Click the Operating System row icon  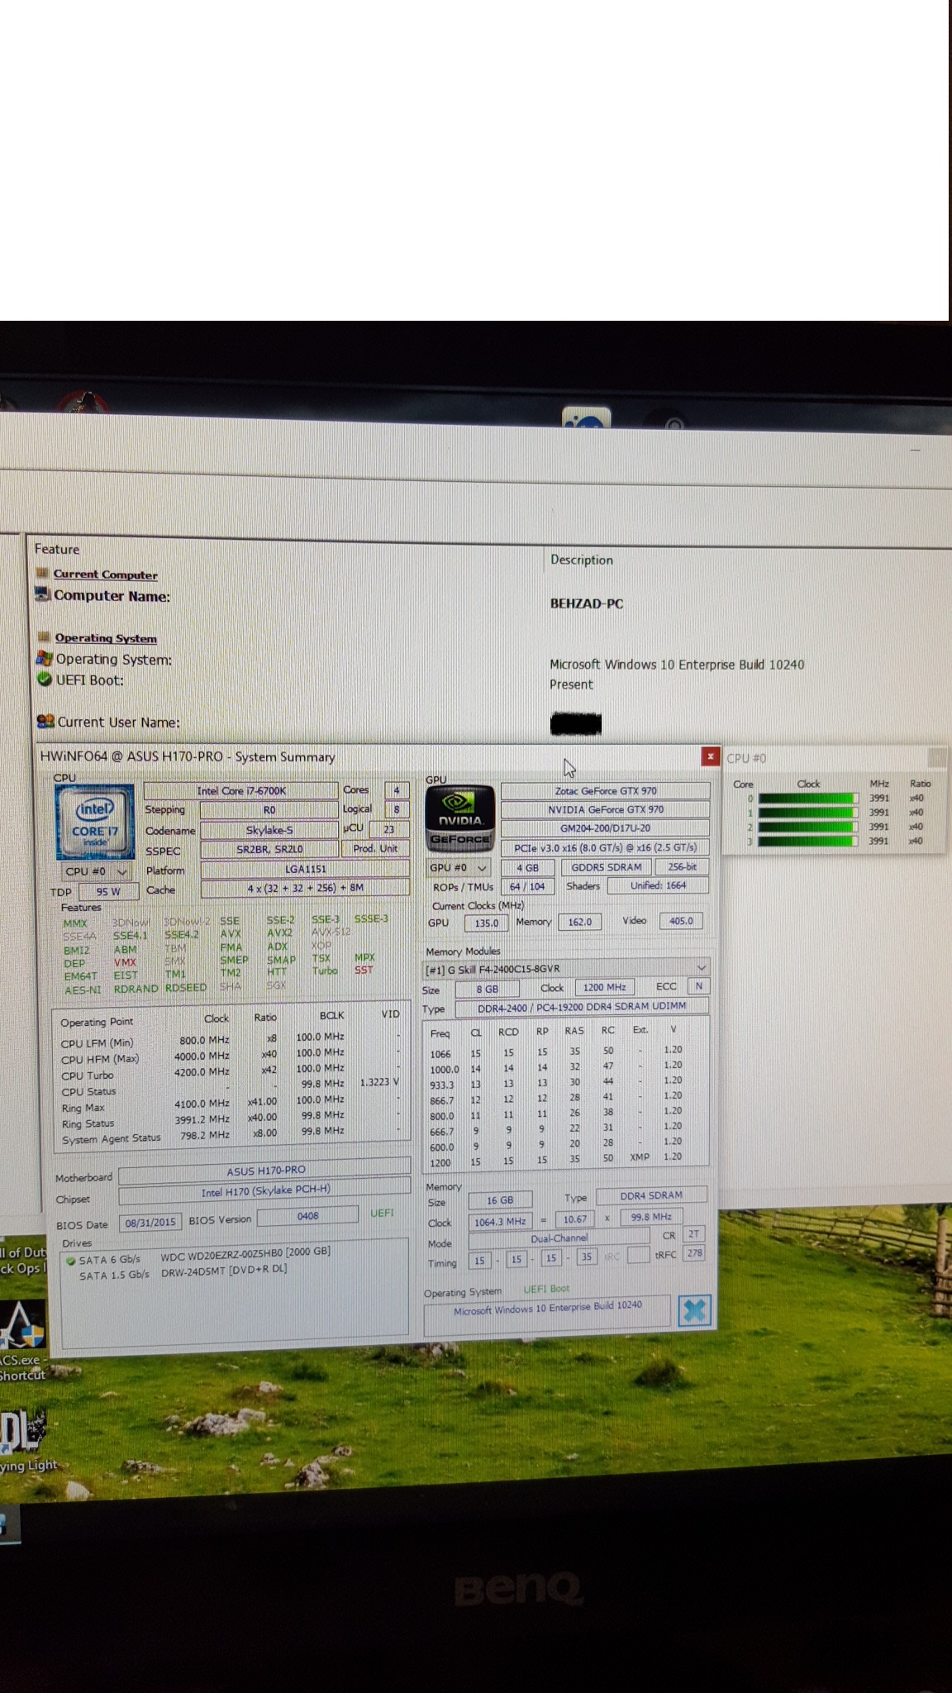tap(44, 659)
